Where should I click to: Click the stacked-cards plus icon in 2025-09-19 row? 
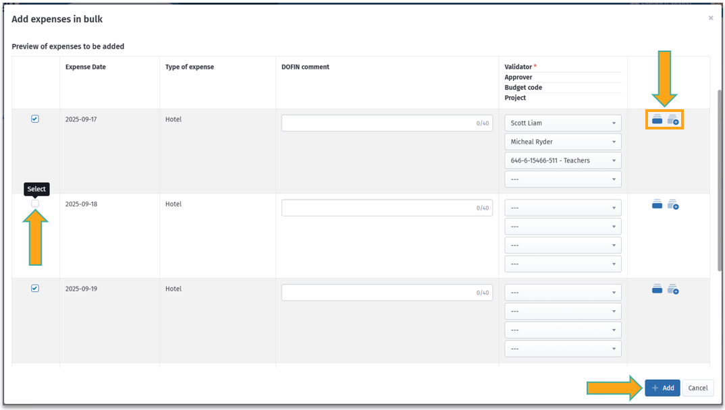[x=673, y=289]
